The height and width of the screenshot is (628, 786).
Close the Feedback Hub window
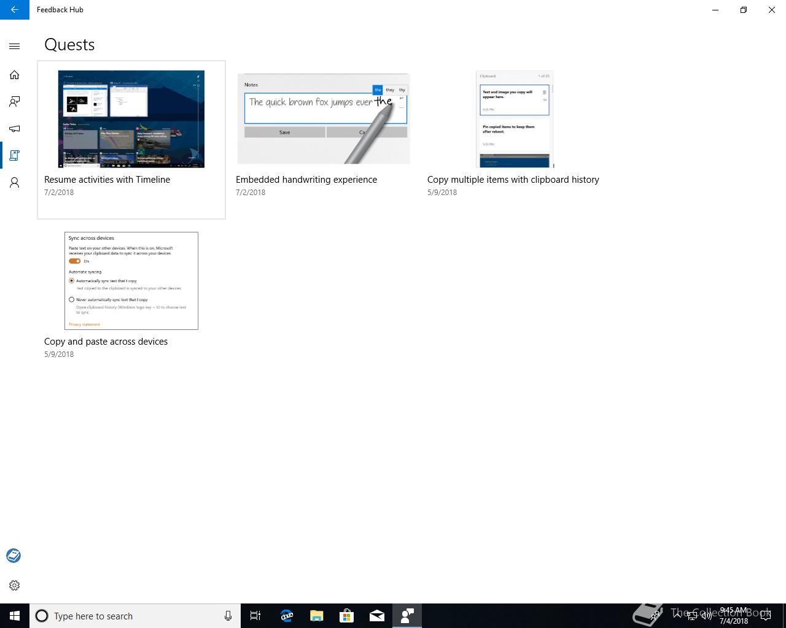[772, 10]
